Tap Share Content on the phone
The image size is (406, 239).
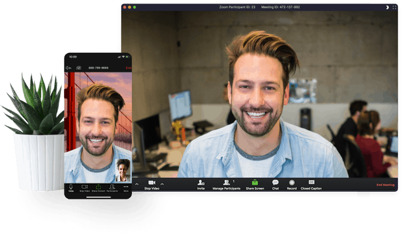click(98, 187)
